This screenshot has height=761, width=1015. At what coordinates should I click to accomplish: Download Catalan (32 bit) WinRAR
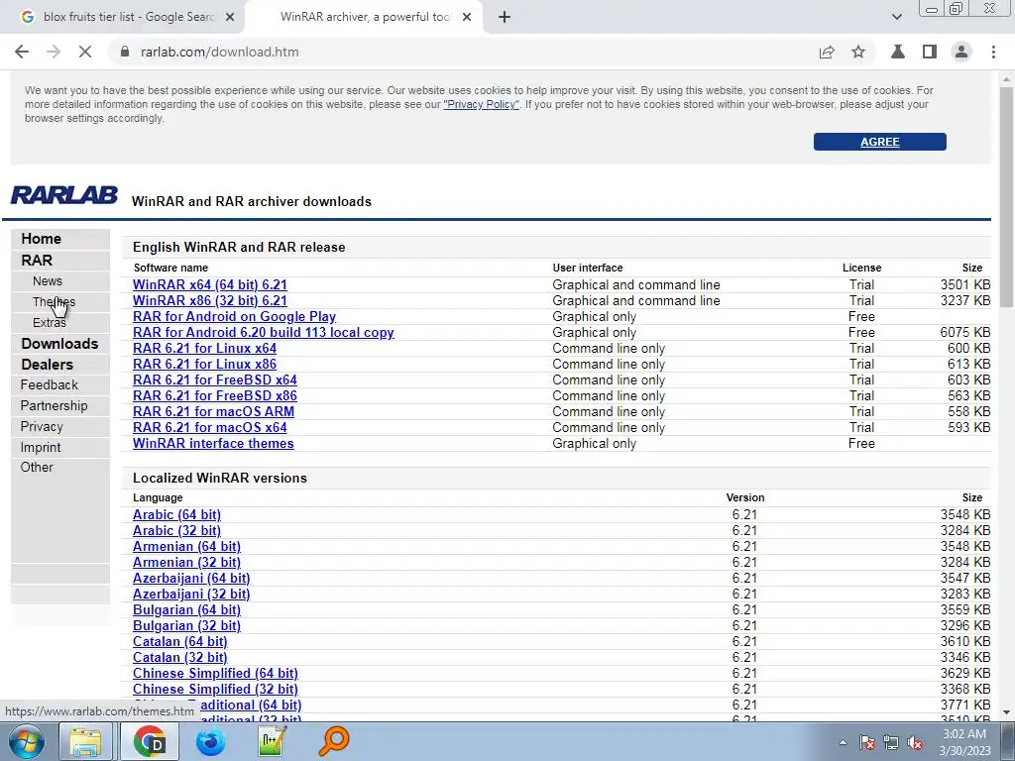tap(180, 658)
